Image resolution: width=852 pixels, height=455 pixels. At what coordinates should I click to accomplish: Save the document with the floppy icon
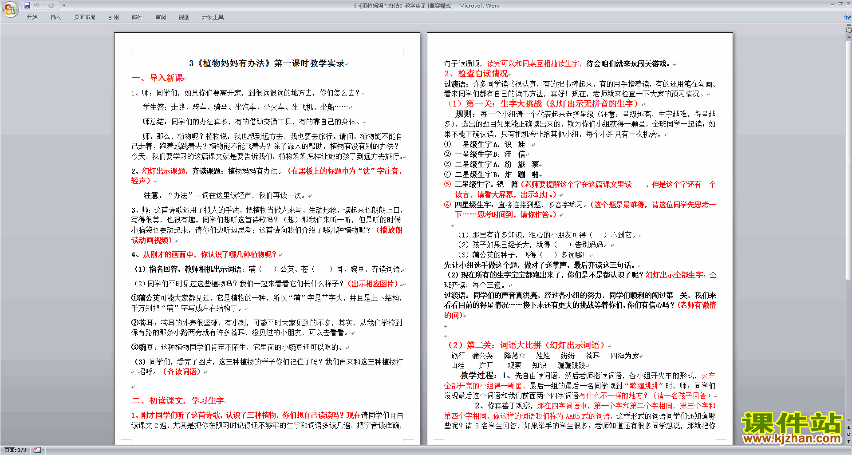[27, 5]
